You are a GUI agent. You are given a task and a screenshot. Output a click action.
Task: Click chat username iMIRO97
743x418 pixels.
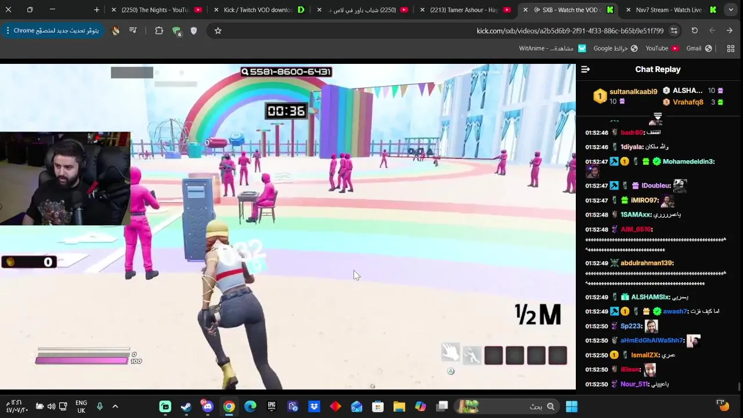pos(644,200)
